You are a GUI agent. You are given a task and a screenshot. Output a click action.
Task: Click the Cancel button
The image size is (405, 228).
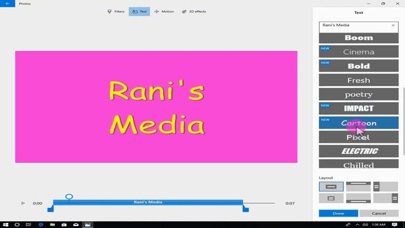click(378, 213)
